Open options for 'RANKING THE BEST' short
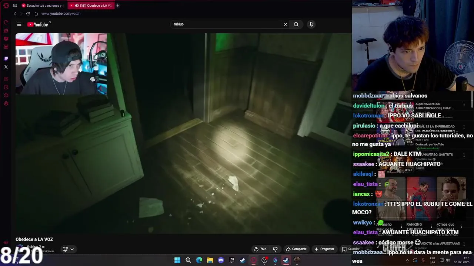 pos(432,226)
